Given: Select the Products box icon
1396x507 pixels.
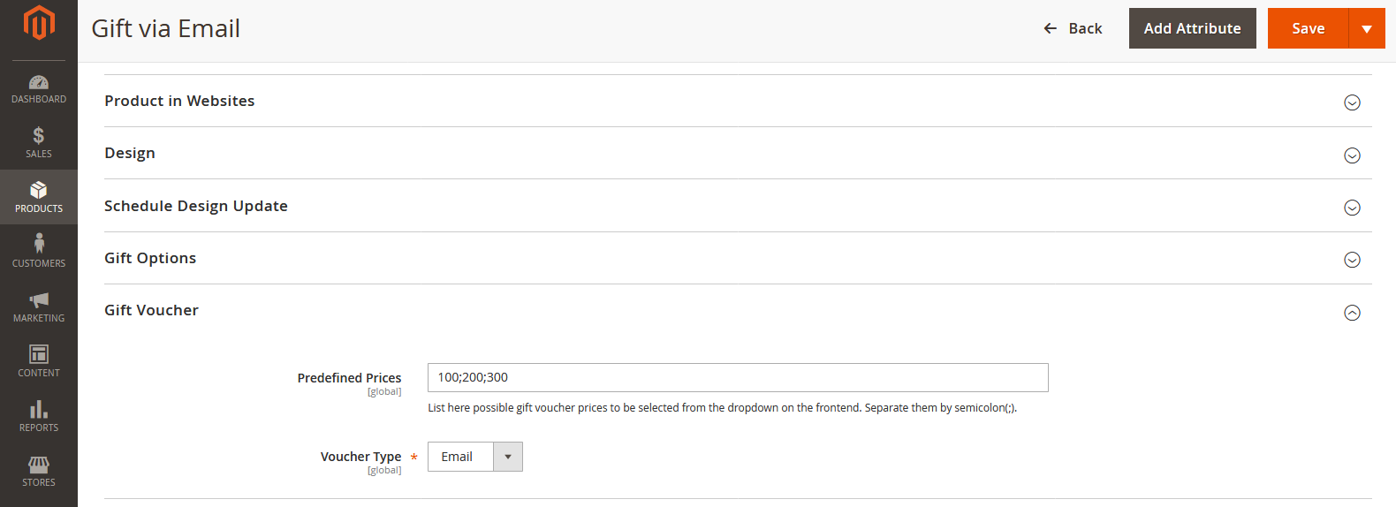Looking at the screenshot, I should [39, 191].
